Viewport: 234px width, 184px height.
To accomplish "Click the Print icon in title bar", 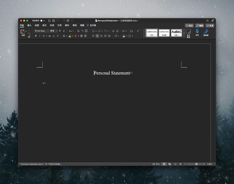I will [68, 21].
